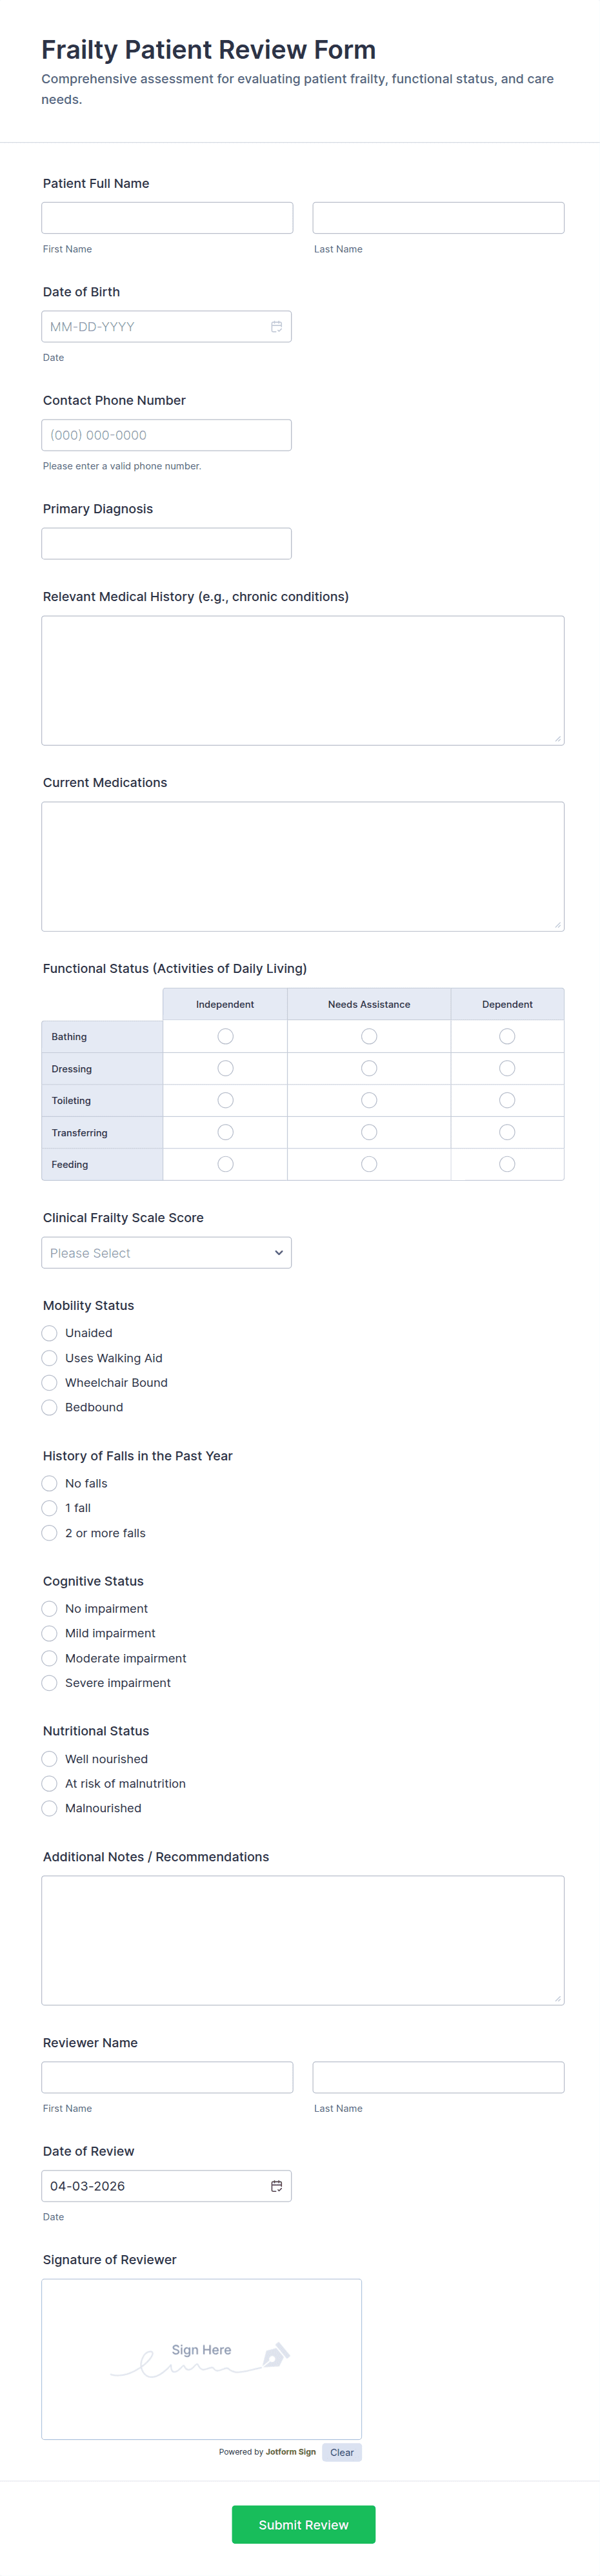Screen dimensions: 600x2576
Task: Select 2 or more falls option
Action: coord(49,1533)
